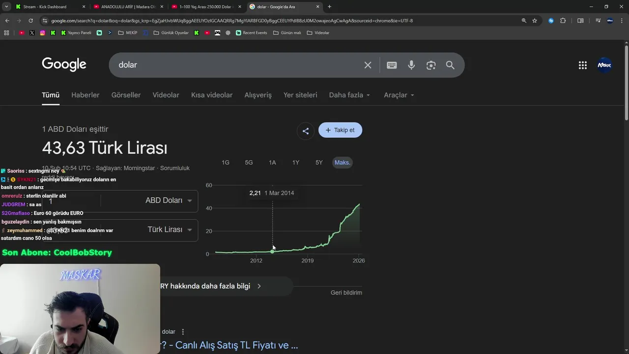Go back to the previous page

click(x=7, y=21)
